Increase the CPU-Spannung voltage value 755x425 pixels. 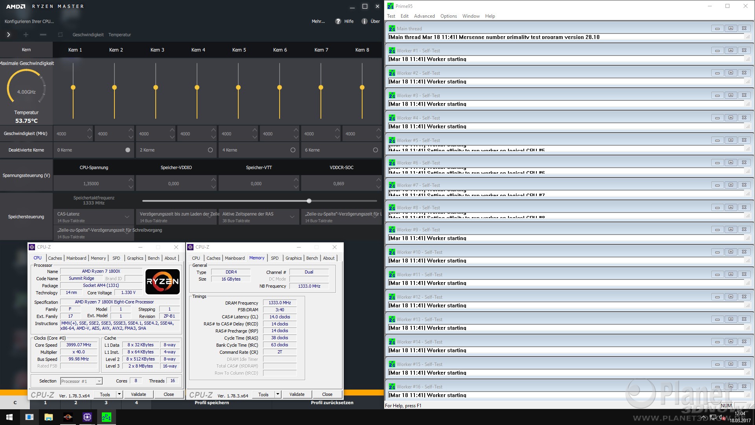(x=131, y=180)
